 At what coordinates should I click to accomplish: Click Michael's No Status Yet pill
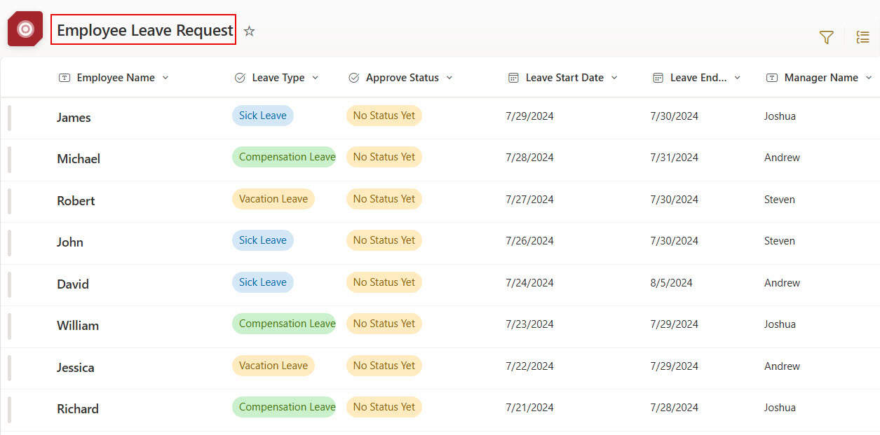tap(384, 157)
